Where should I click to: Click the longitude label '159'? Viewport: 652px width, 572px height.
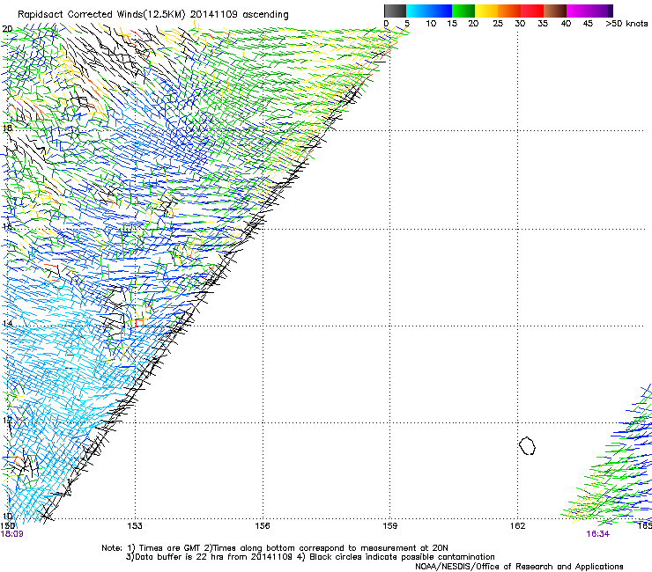389,526
